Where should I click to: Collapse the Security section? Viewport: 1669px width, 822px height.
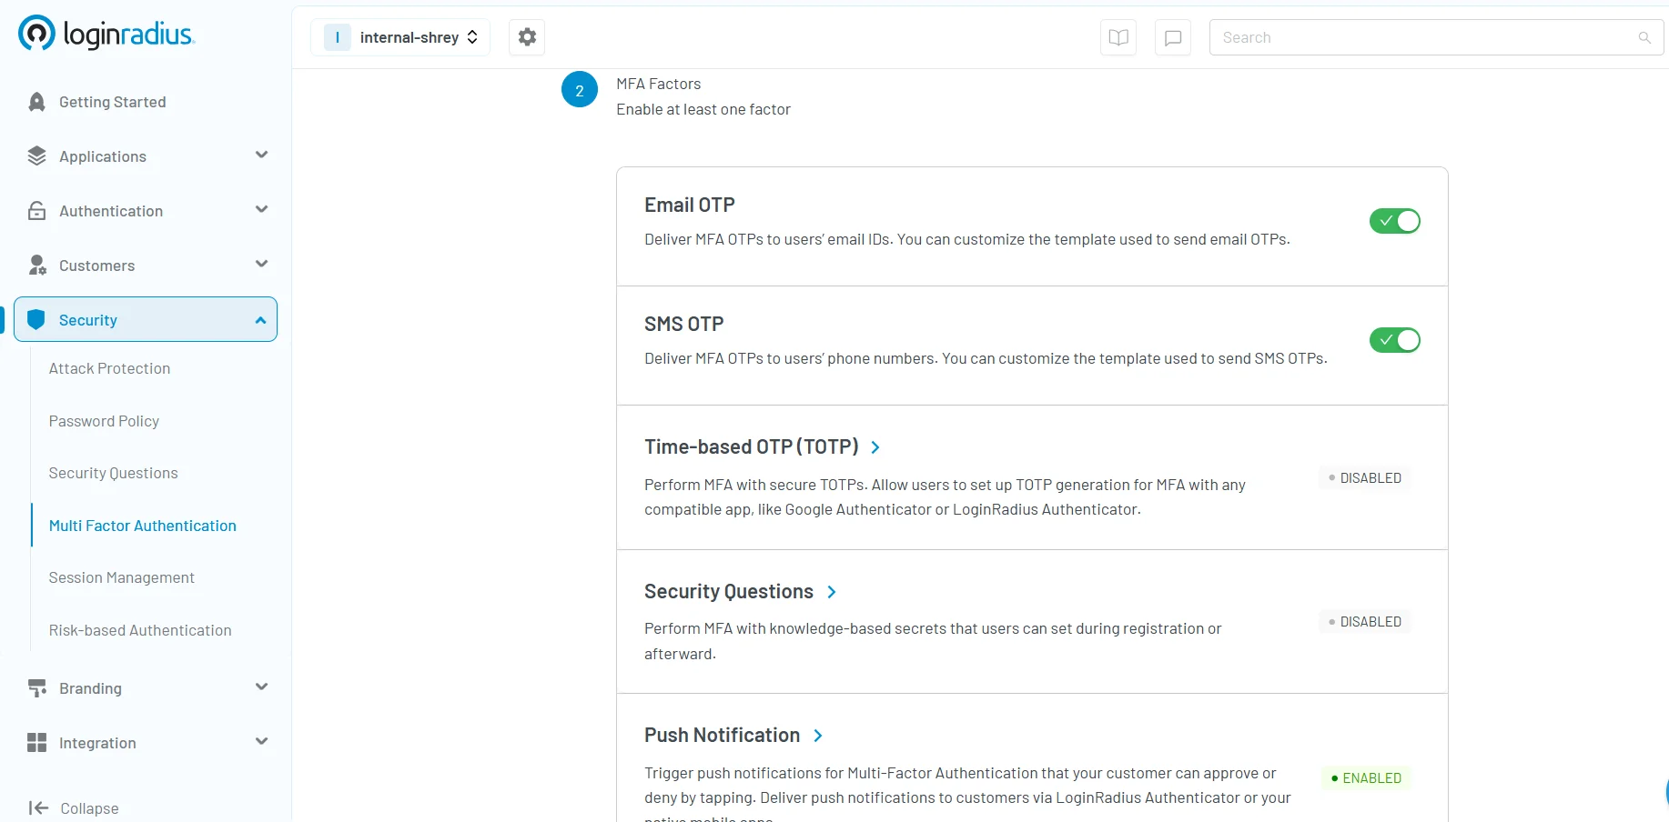261,319
